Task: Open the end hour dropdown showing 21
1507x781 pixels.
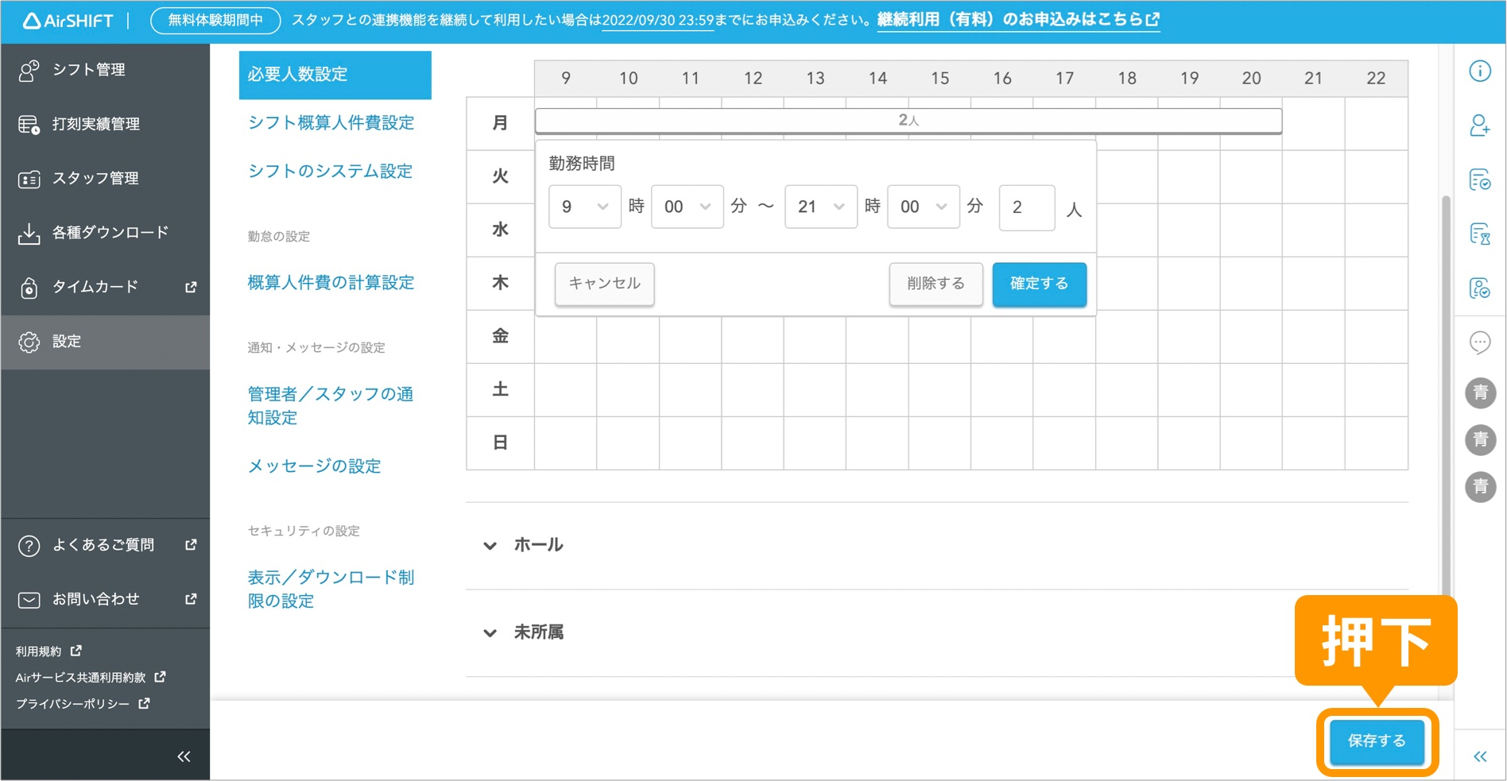Action: (x=820, y=207)
